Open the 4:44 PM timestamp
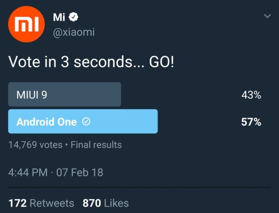 point(28,172)
